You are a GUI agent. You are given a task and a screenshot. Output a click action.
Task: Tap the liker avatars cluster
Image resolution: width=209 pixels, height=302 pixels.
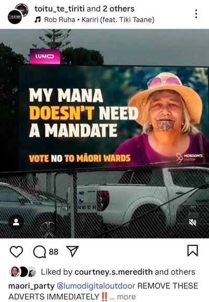coord(22,272)
